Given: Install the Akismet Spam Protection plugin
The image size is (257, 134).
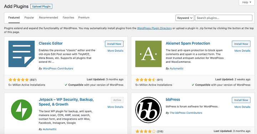Looking at the screenshot, I should tap(241, 44).
